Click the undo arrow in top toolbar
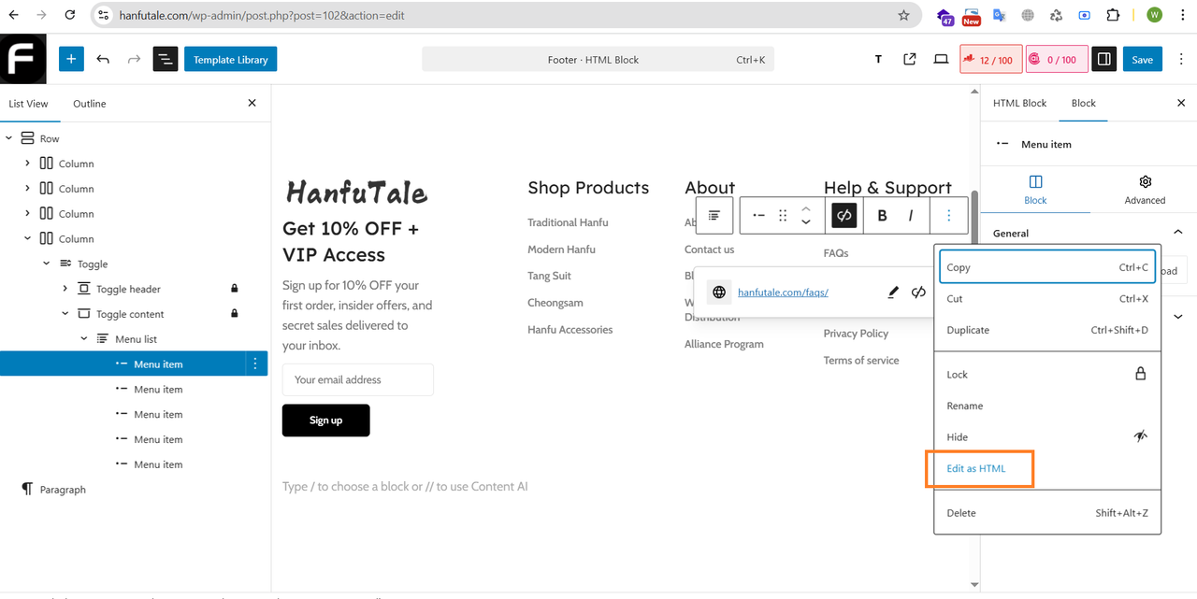This screenshot has height=599, width=1197. tap(103, 59)
